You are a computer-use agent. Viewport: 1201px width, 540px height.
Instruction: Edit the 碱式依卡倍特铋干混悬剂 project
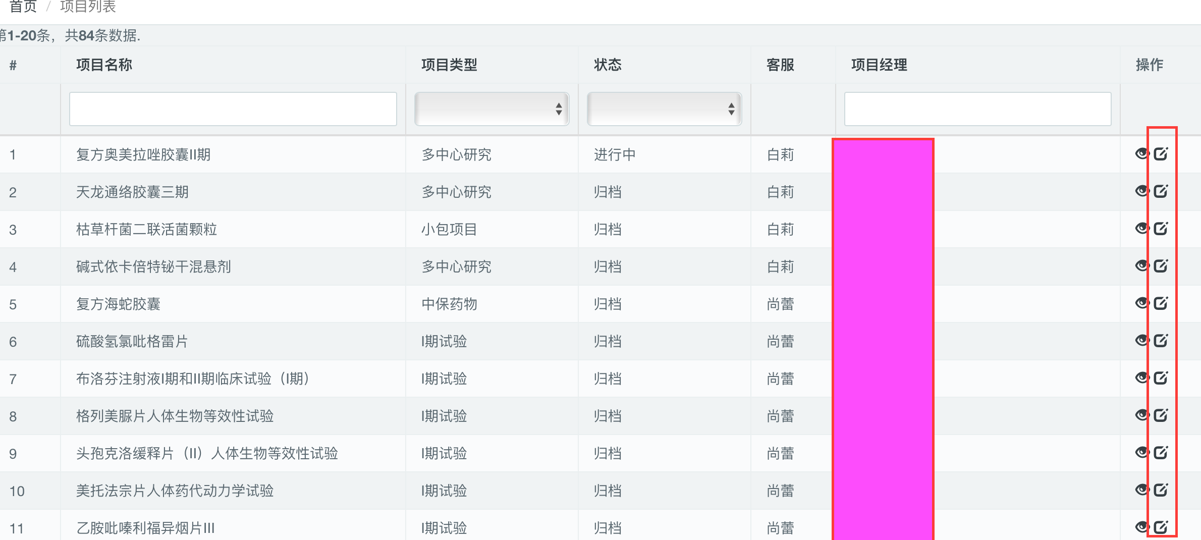[1161, 265]
